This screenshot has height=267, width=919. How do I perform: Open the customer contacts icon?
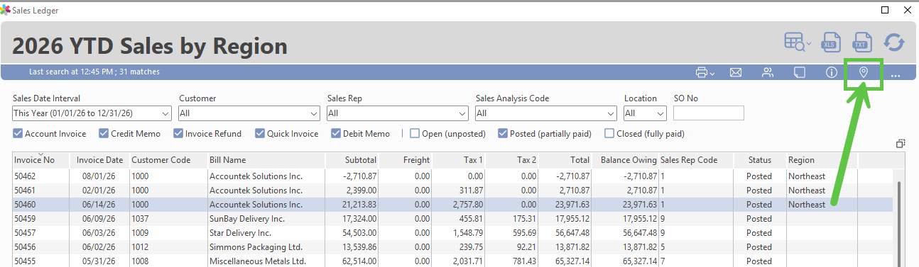(768, 72)
